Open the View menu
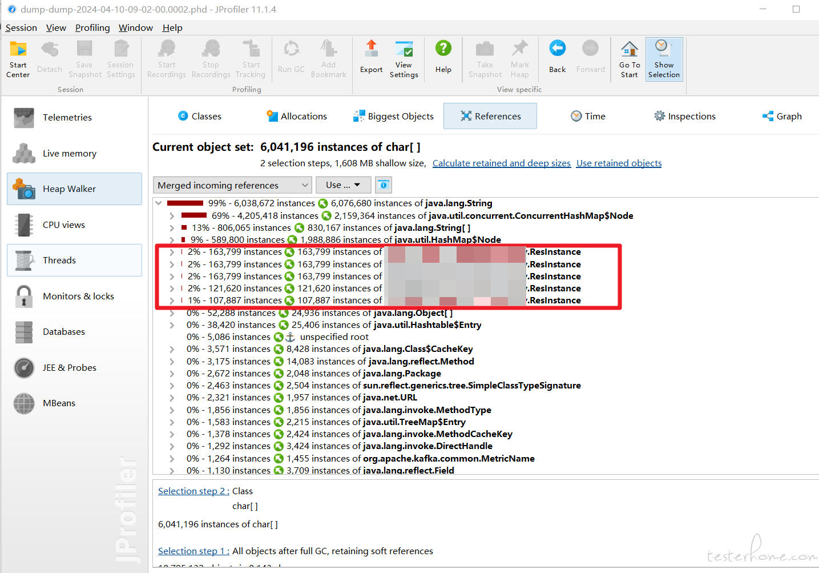 coord(56,27)
